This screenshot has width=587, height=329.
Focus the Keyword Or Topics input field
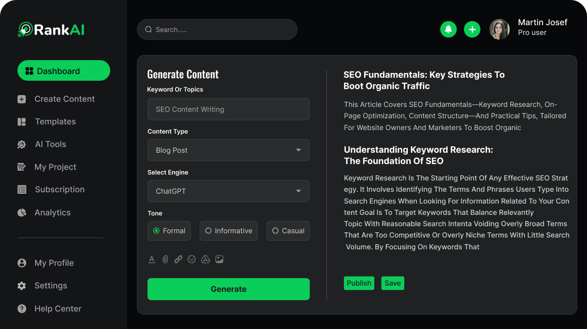click(x=229, y=109)
